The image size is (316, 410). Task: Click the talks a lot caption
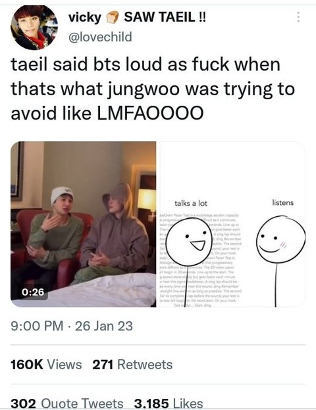[191, 203]
